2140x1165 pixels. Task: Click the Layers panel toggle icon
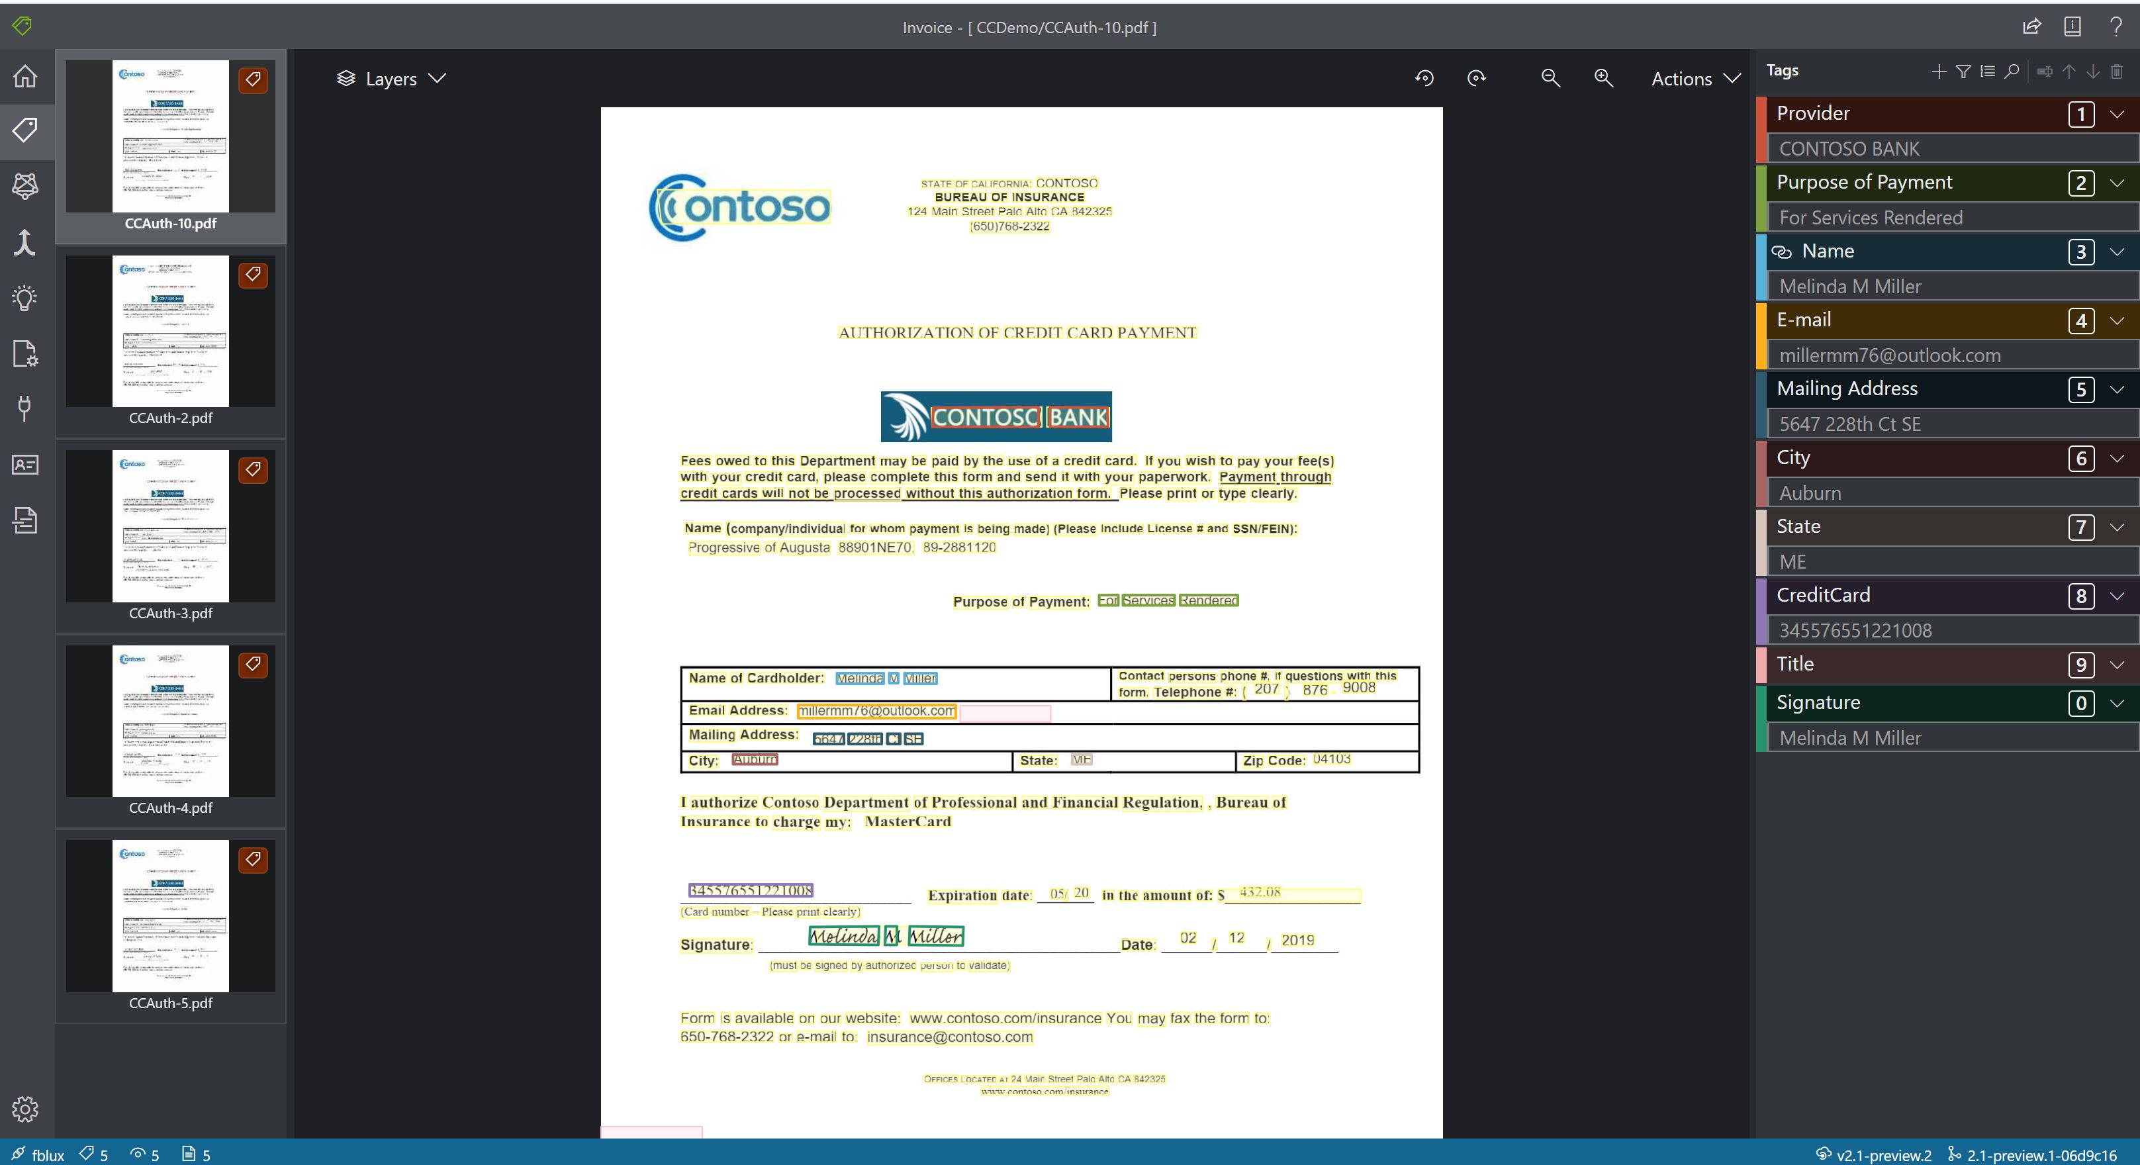click(x=343, y=77)
